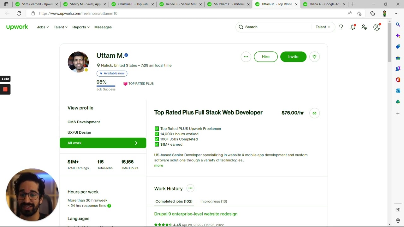Copy profile link icon beside rate

coord(314,113)
